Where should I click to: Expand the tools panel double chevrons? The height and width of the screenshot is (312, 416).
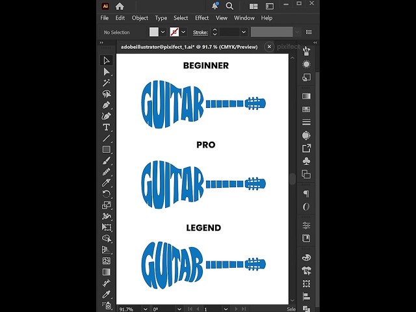click(101, 43)
